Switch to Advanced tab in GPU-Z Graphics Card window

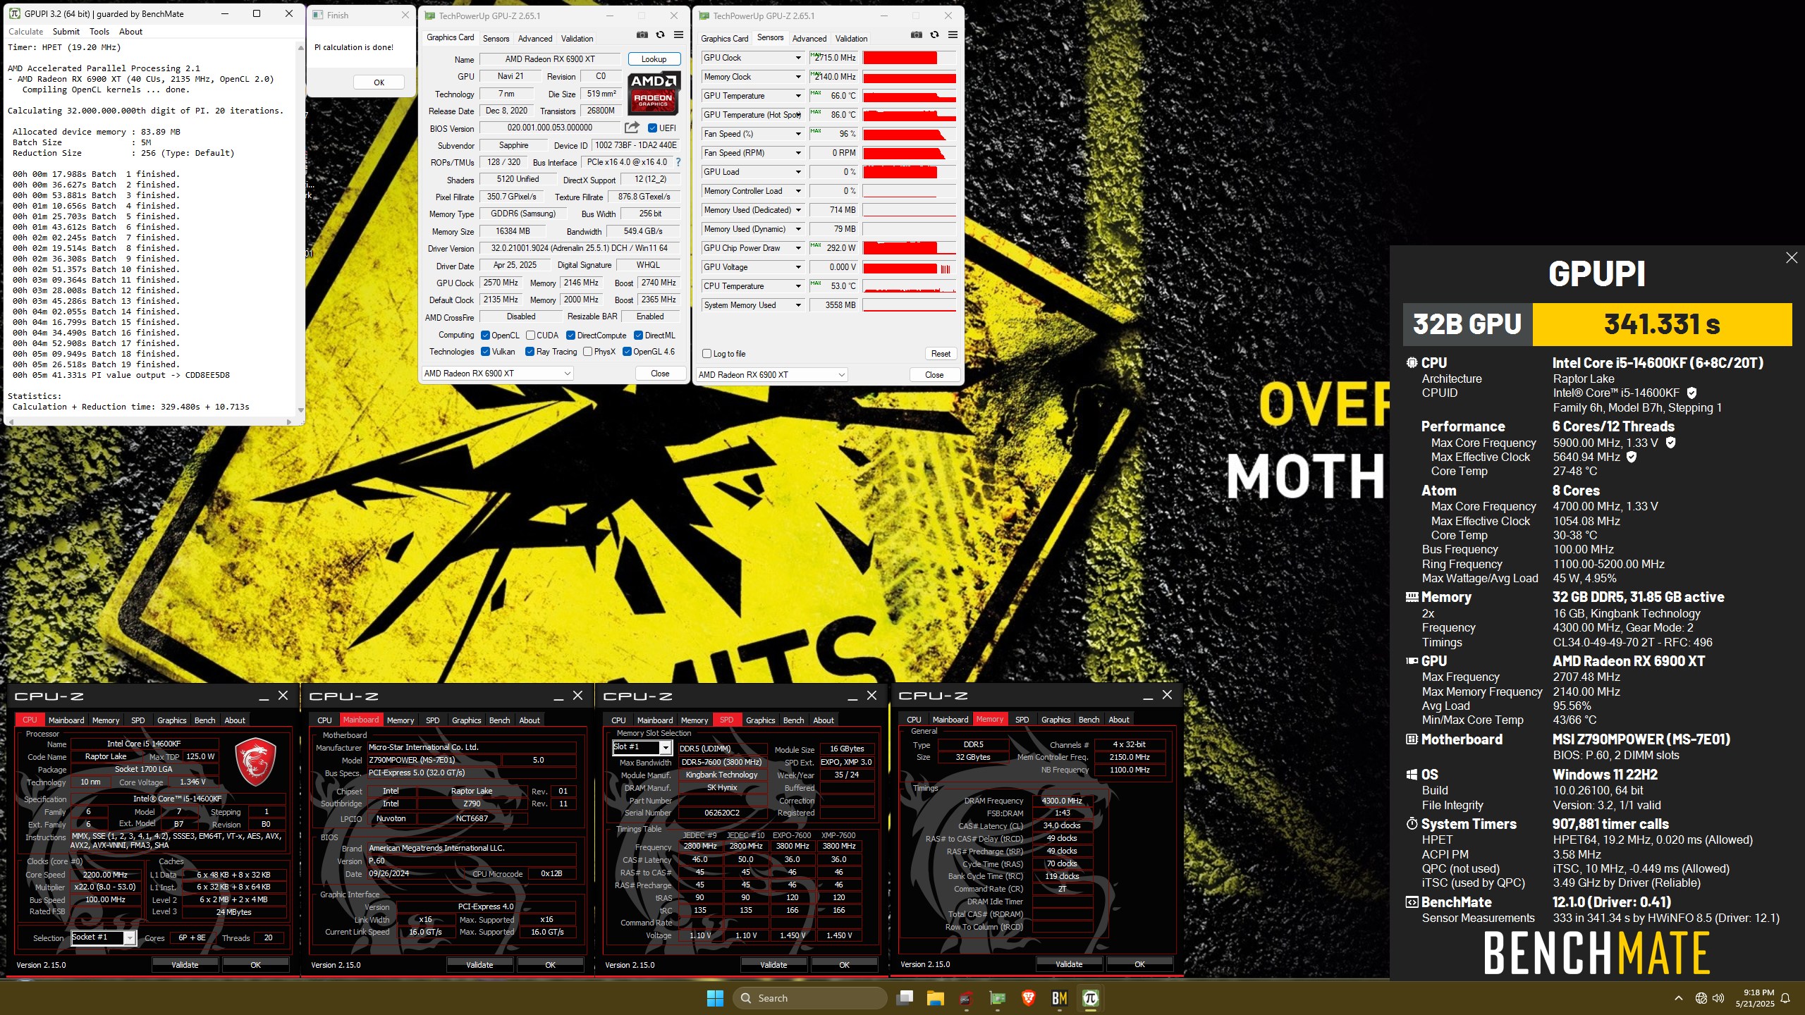(535, 39)
